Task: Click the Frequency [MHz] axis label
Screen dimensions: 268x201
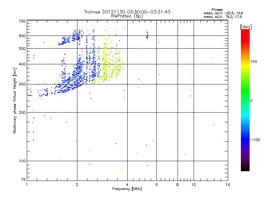Action: click(x=127, y=189)
